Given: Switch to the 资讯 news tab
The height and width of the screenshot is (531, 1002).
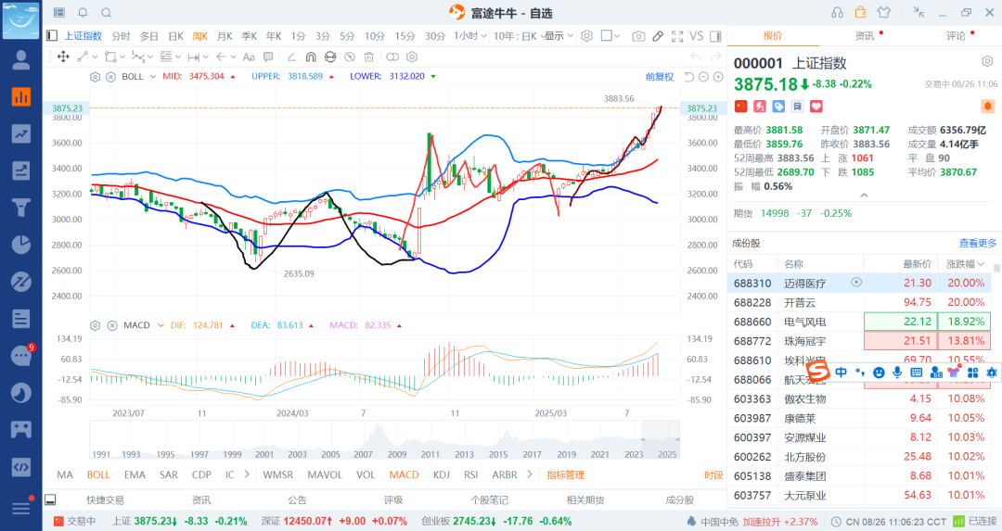Looking at the screenshot, I should click(864, 36).
